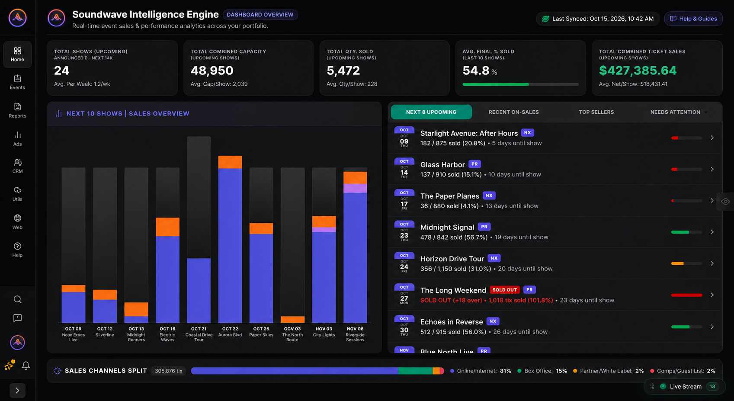
Task: Open the notifications bell icon
Action: pos(26,366)
